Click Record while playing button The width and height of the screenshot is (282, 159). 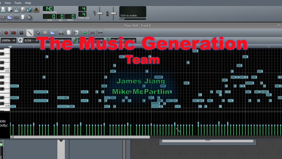click(x=14, y=33)
